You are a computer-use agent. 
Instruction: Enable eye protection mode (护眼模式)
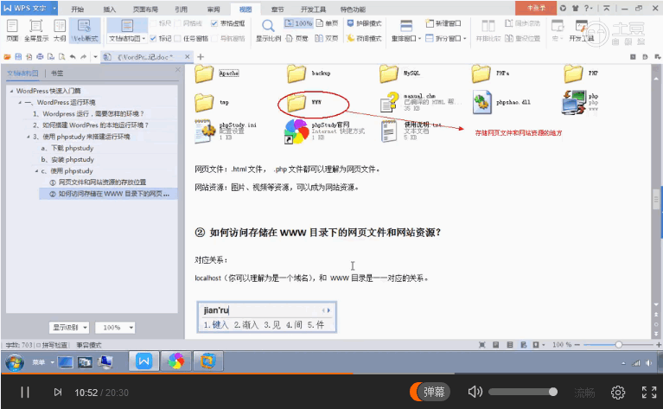pos(364,23)
